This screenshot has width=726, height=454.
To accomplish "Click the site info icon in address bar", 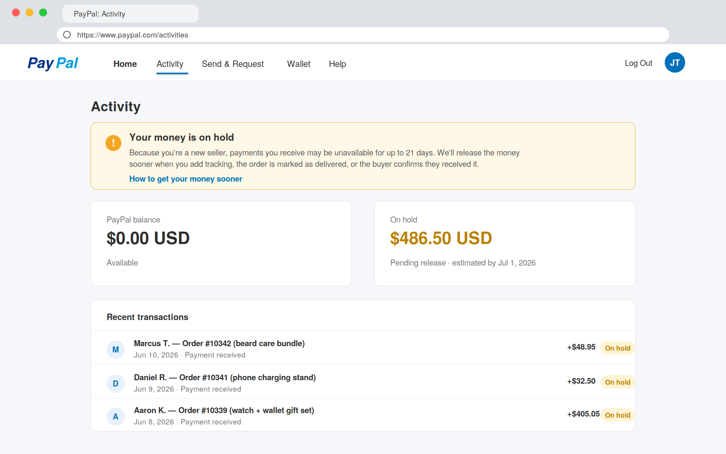I will coord(67,35).
